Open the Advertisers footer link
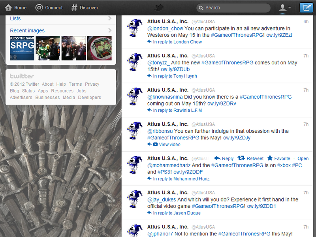Screen dimensions: 316x237 (x=21, y=98)
